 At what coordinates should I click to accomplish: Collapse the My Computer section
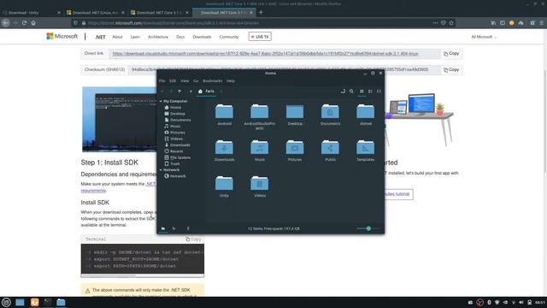tap(161, 101)
